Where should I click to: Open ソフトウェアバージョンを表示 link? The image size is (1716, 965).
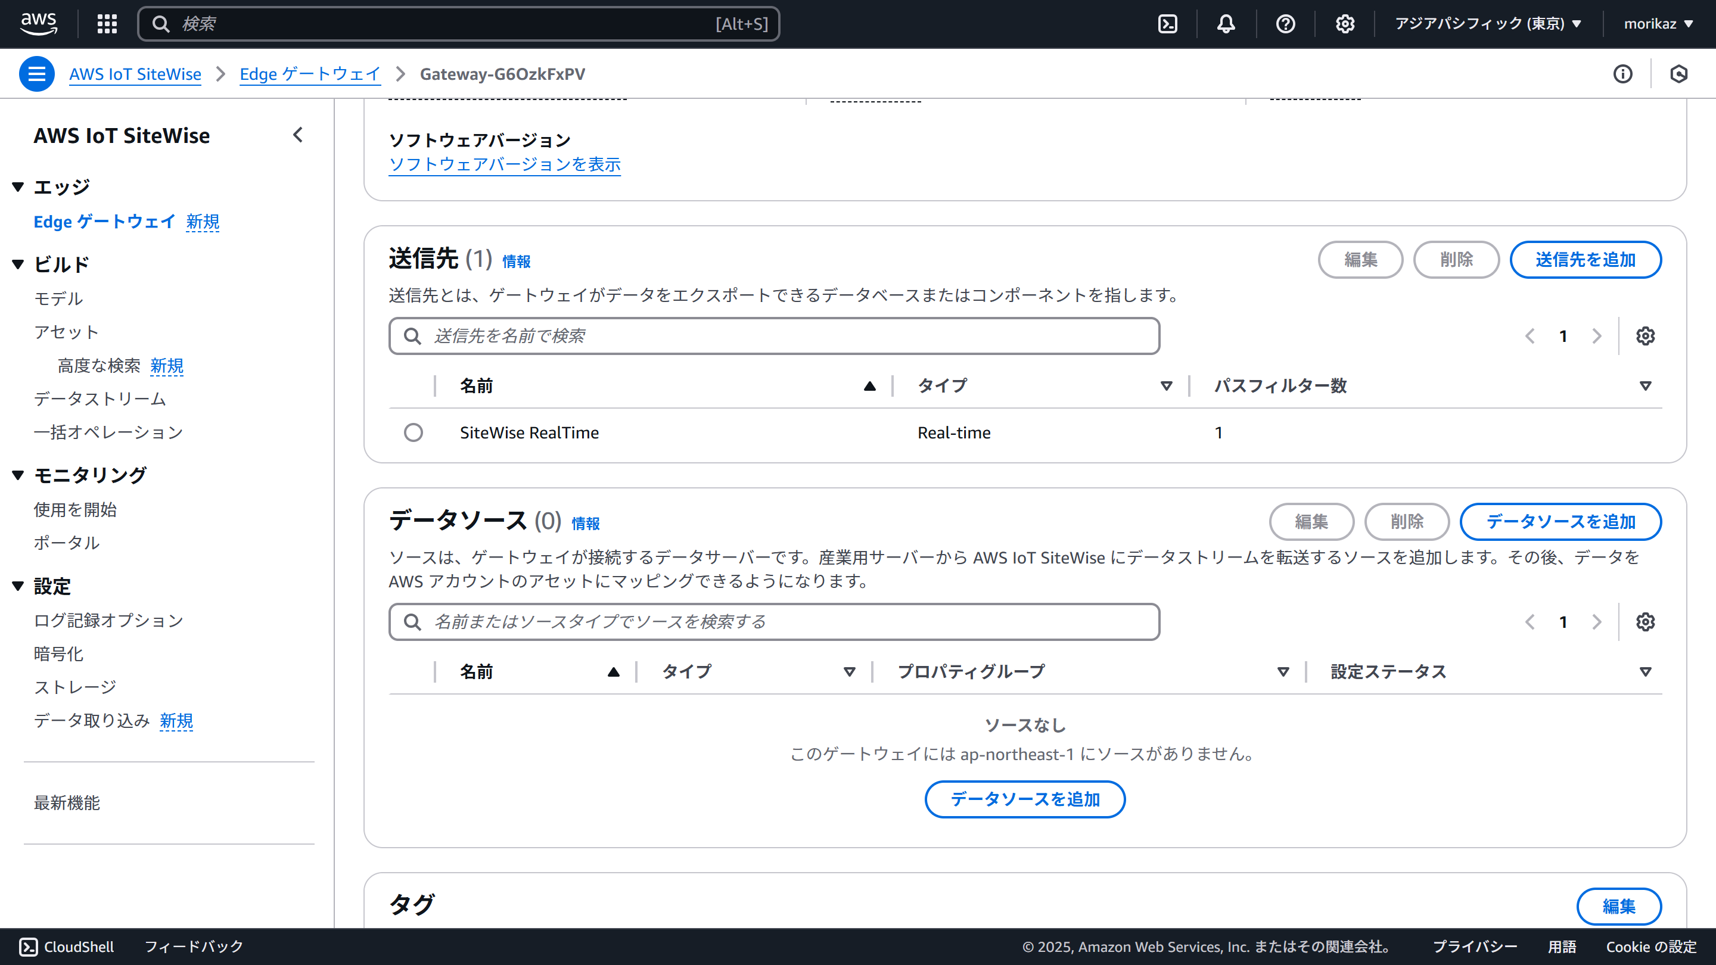click(505, 164)
